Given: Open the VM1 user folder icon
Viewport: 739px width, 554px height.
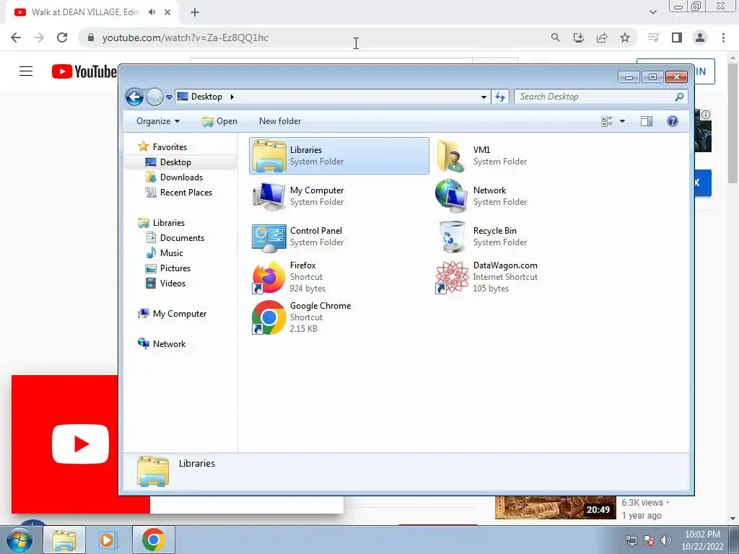Looking at the screenshot, I should pyautogui.click(x=452, y=156).
